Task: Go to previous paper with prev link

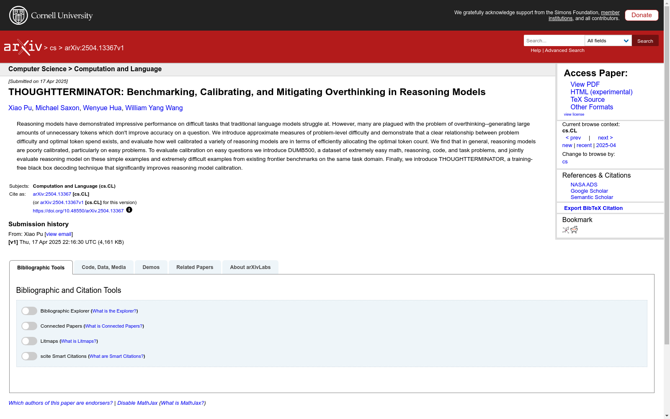Action: 573,138
